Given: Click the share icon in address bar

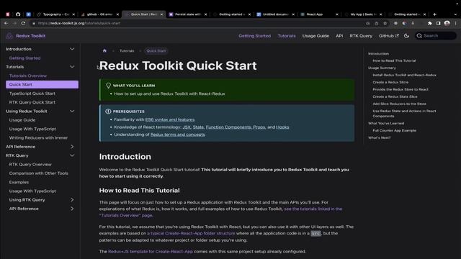Looking at the screenshot, I should coord(376,23).
